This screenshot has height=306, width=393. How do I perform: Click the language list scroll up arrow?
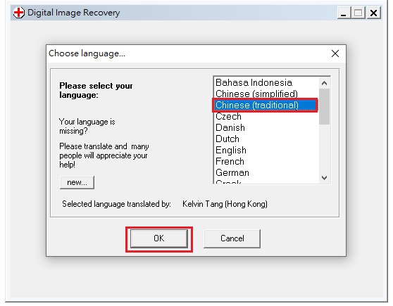[324, 83]
